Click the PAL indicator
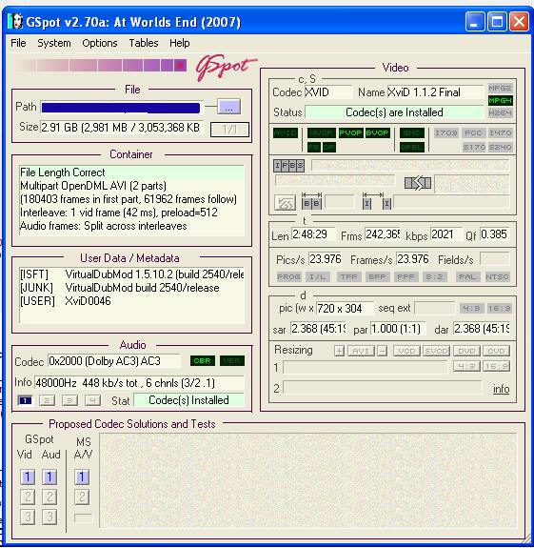The width and height of the screenshot is (534, 548). click(467, 276)
